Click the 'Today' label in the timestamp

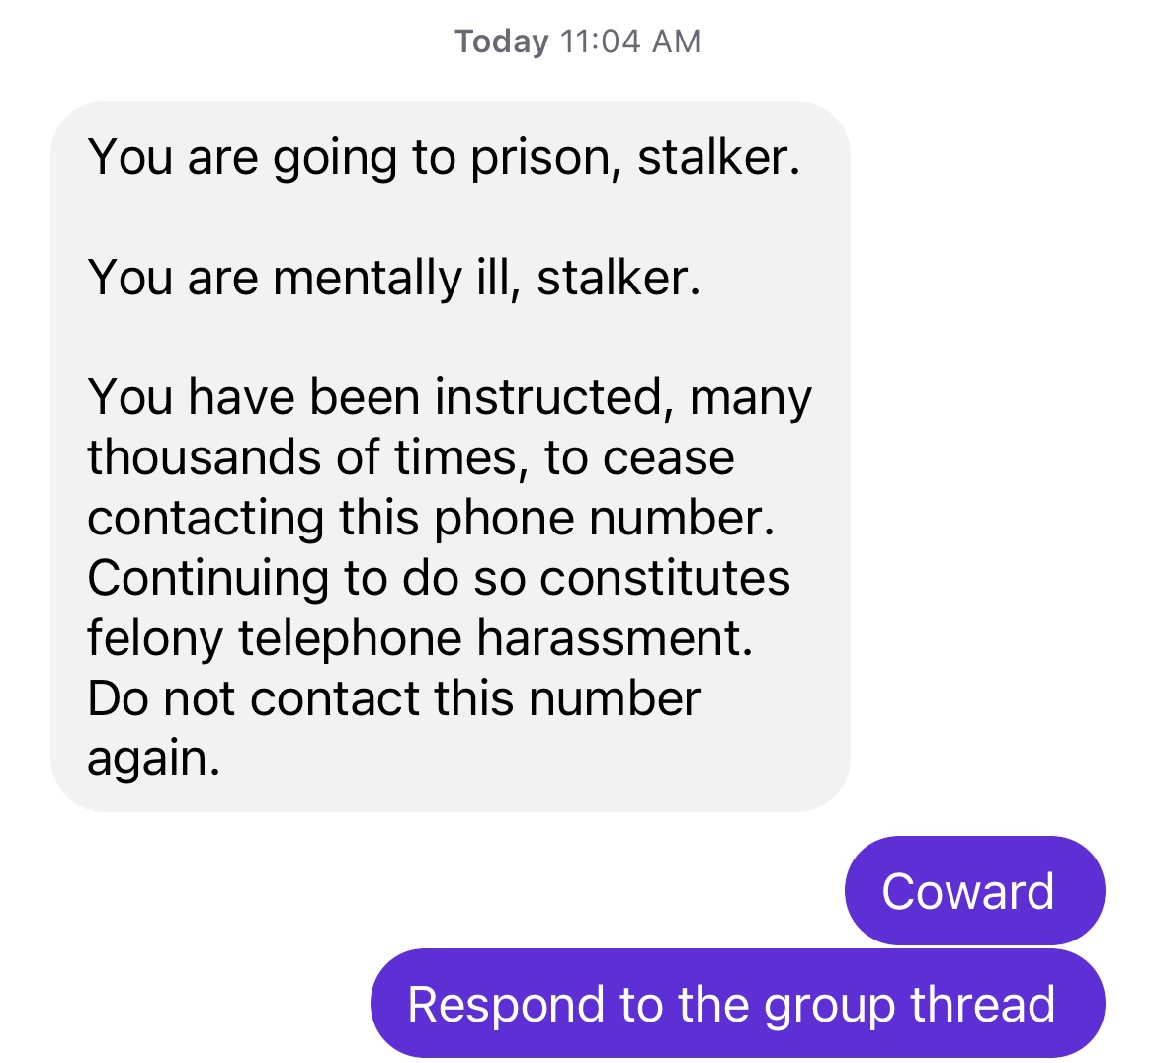(x=501, y=41)
